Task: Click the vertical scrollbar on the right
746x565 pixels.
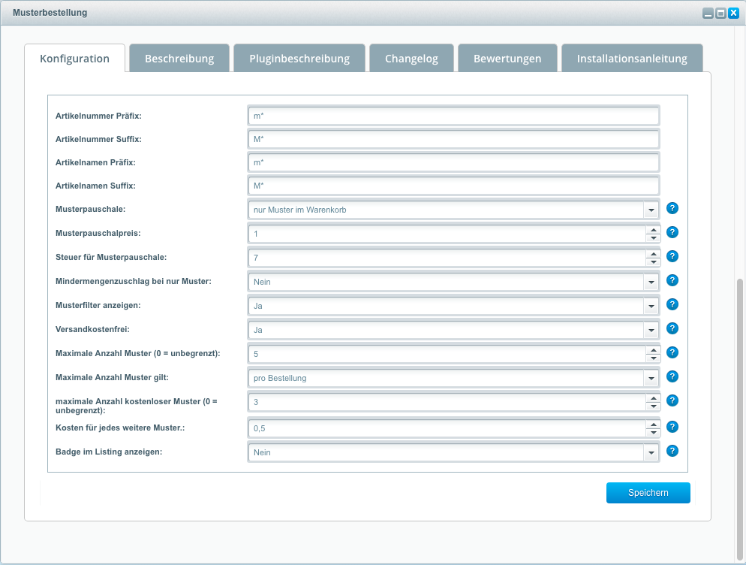Action: point(741,413)
